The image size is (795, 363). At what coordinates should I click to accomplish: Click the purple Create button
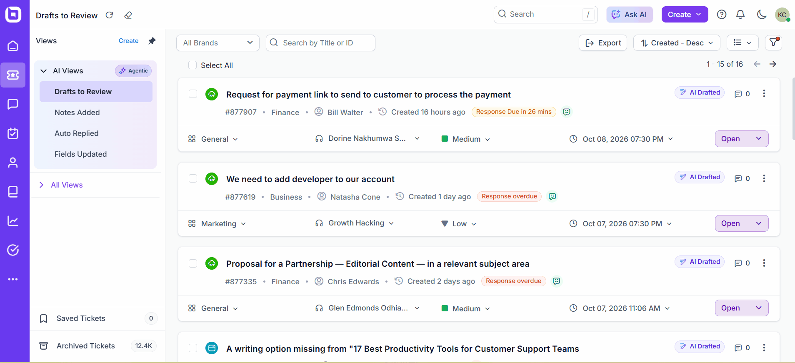[685, 15]
